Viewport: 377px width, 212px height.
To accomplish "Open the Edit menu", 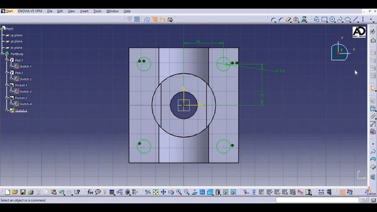I will pyautogui.click(x=60, y=11).
